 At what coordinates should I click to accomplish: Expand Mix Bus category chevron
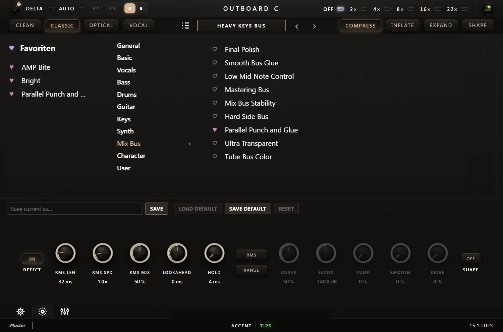[190, 144]
